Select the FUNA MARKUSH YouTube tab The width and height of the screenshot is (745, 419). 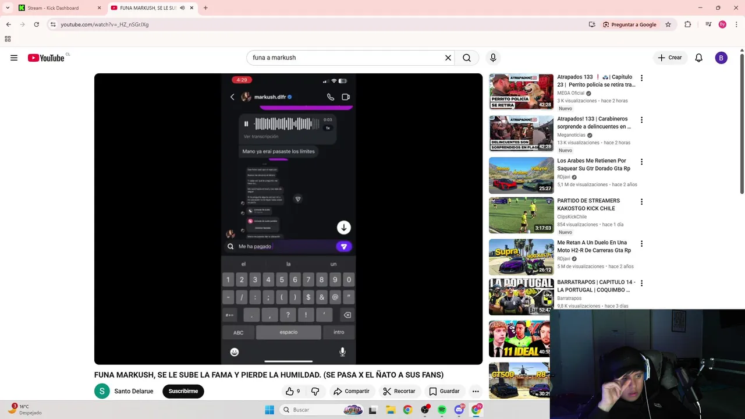pyautogui.click(x=151, y=8)
